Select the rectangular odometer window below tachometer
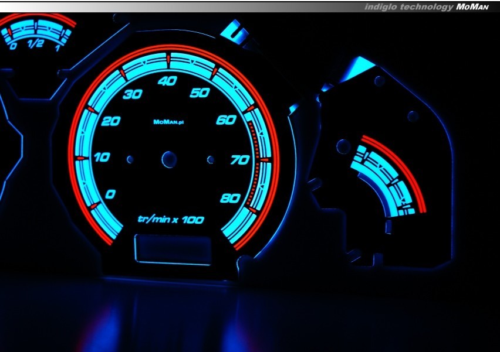The image size is (500, 352). click(x=173, y=250)
